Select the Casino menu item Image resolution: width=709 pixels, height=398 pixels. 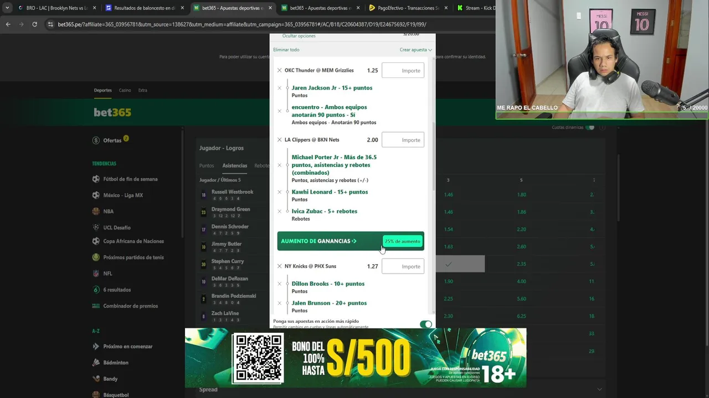(x=125, y=90)
